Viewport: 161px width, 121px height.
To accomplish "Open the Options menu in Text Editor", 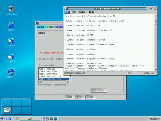I will coord(82,12).
